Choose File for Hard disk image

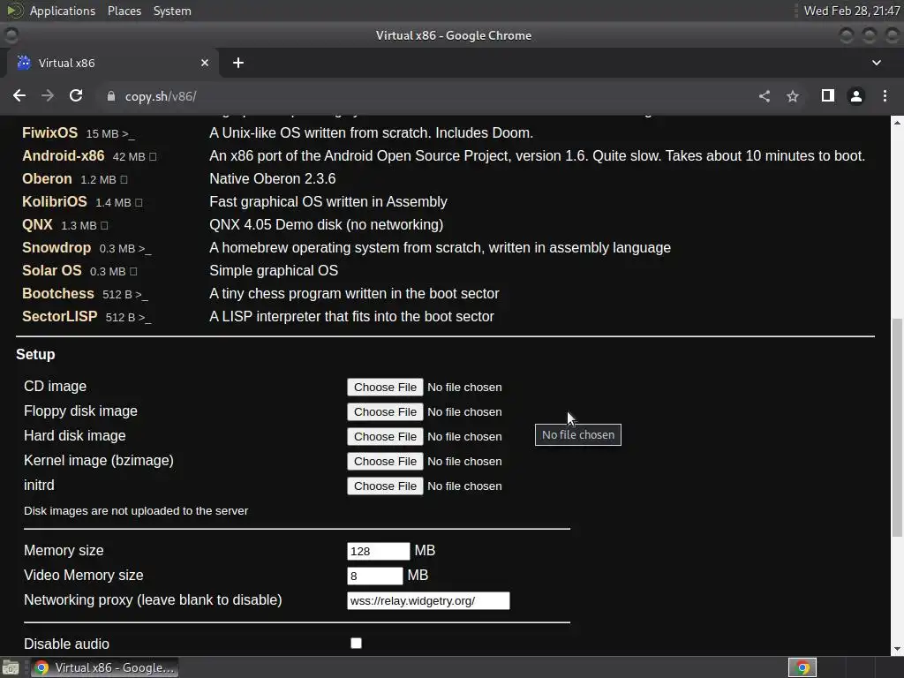click(385, 436)
